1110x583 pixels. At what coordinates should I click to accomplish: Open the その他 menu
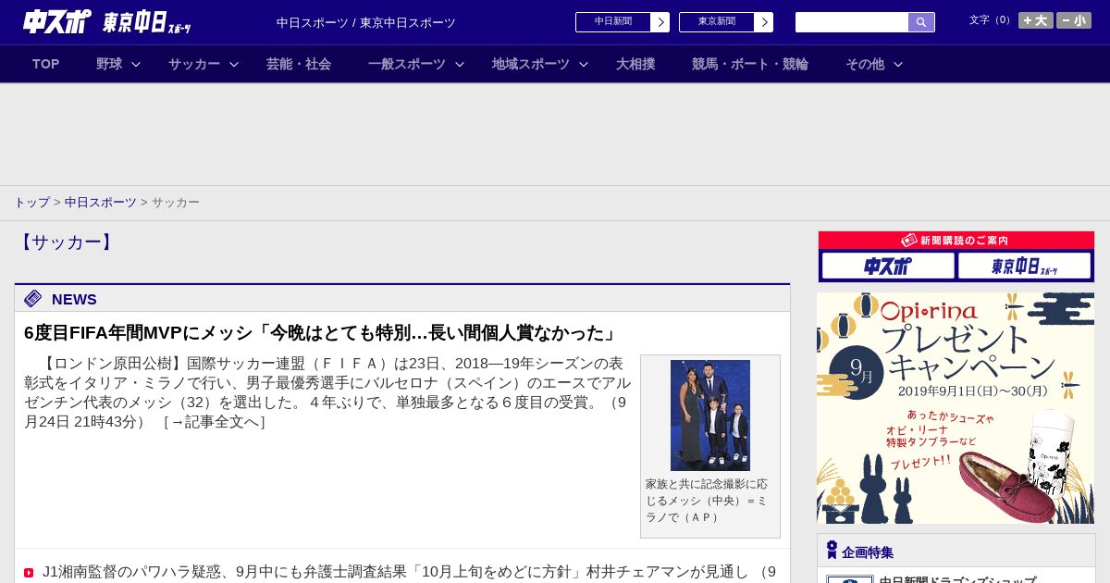point(865,64)
